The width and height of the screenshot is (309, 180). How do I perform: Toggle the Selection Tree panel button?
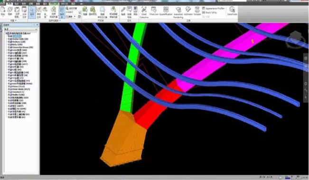click(62, 12)
